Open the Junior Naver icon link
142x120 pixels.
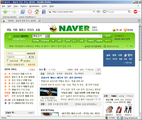coord(114,30)
